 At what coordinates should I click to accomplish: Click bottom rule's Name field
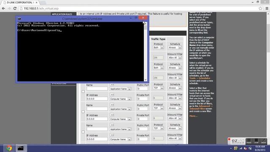[x=97, y=129]
